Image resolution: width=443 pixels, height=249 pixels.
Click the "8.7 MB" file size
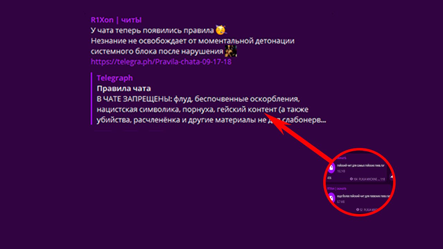point(341,202)
